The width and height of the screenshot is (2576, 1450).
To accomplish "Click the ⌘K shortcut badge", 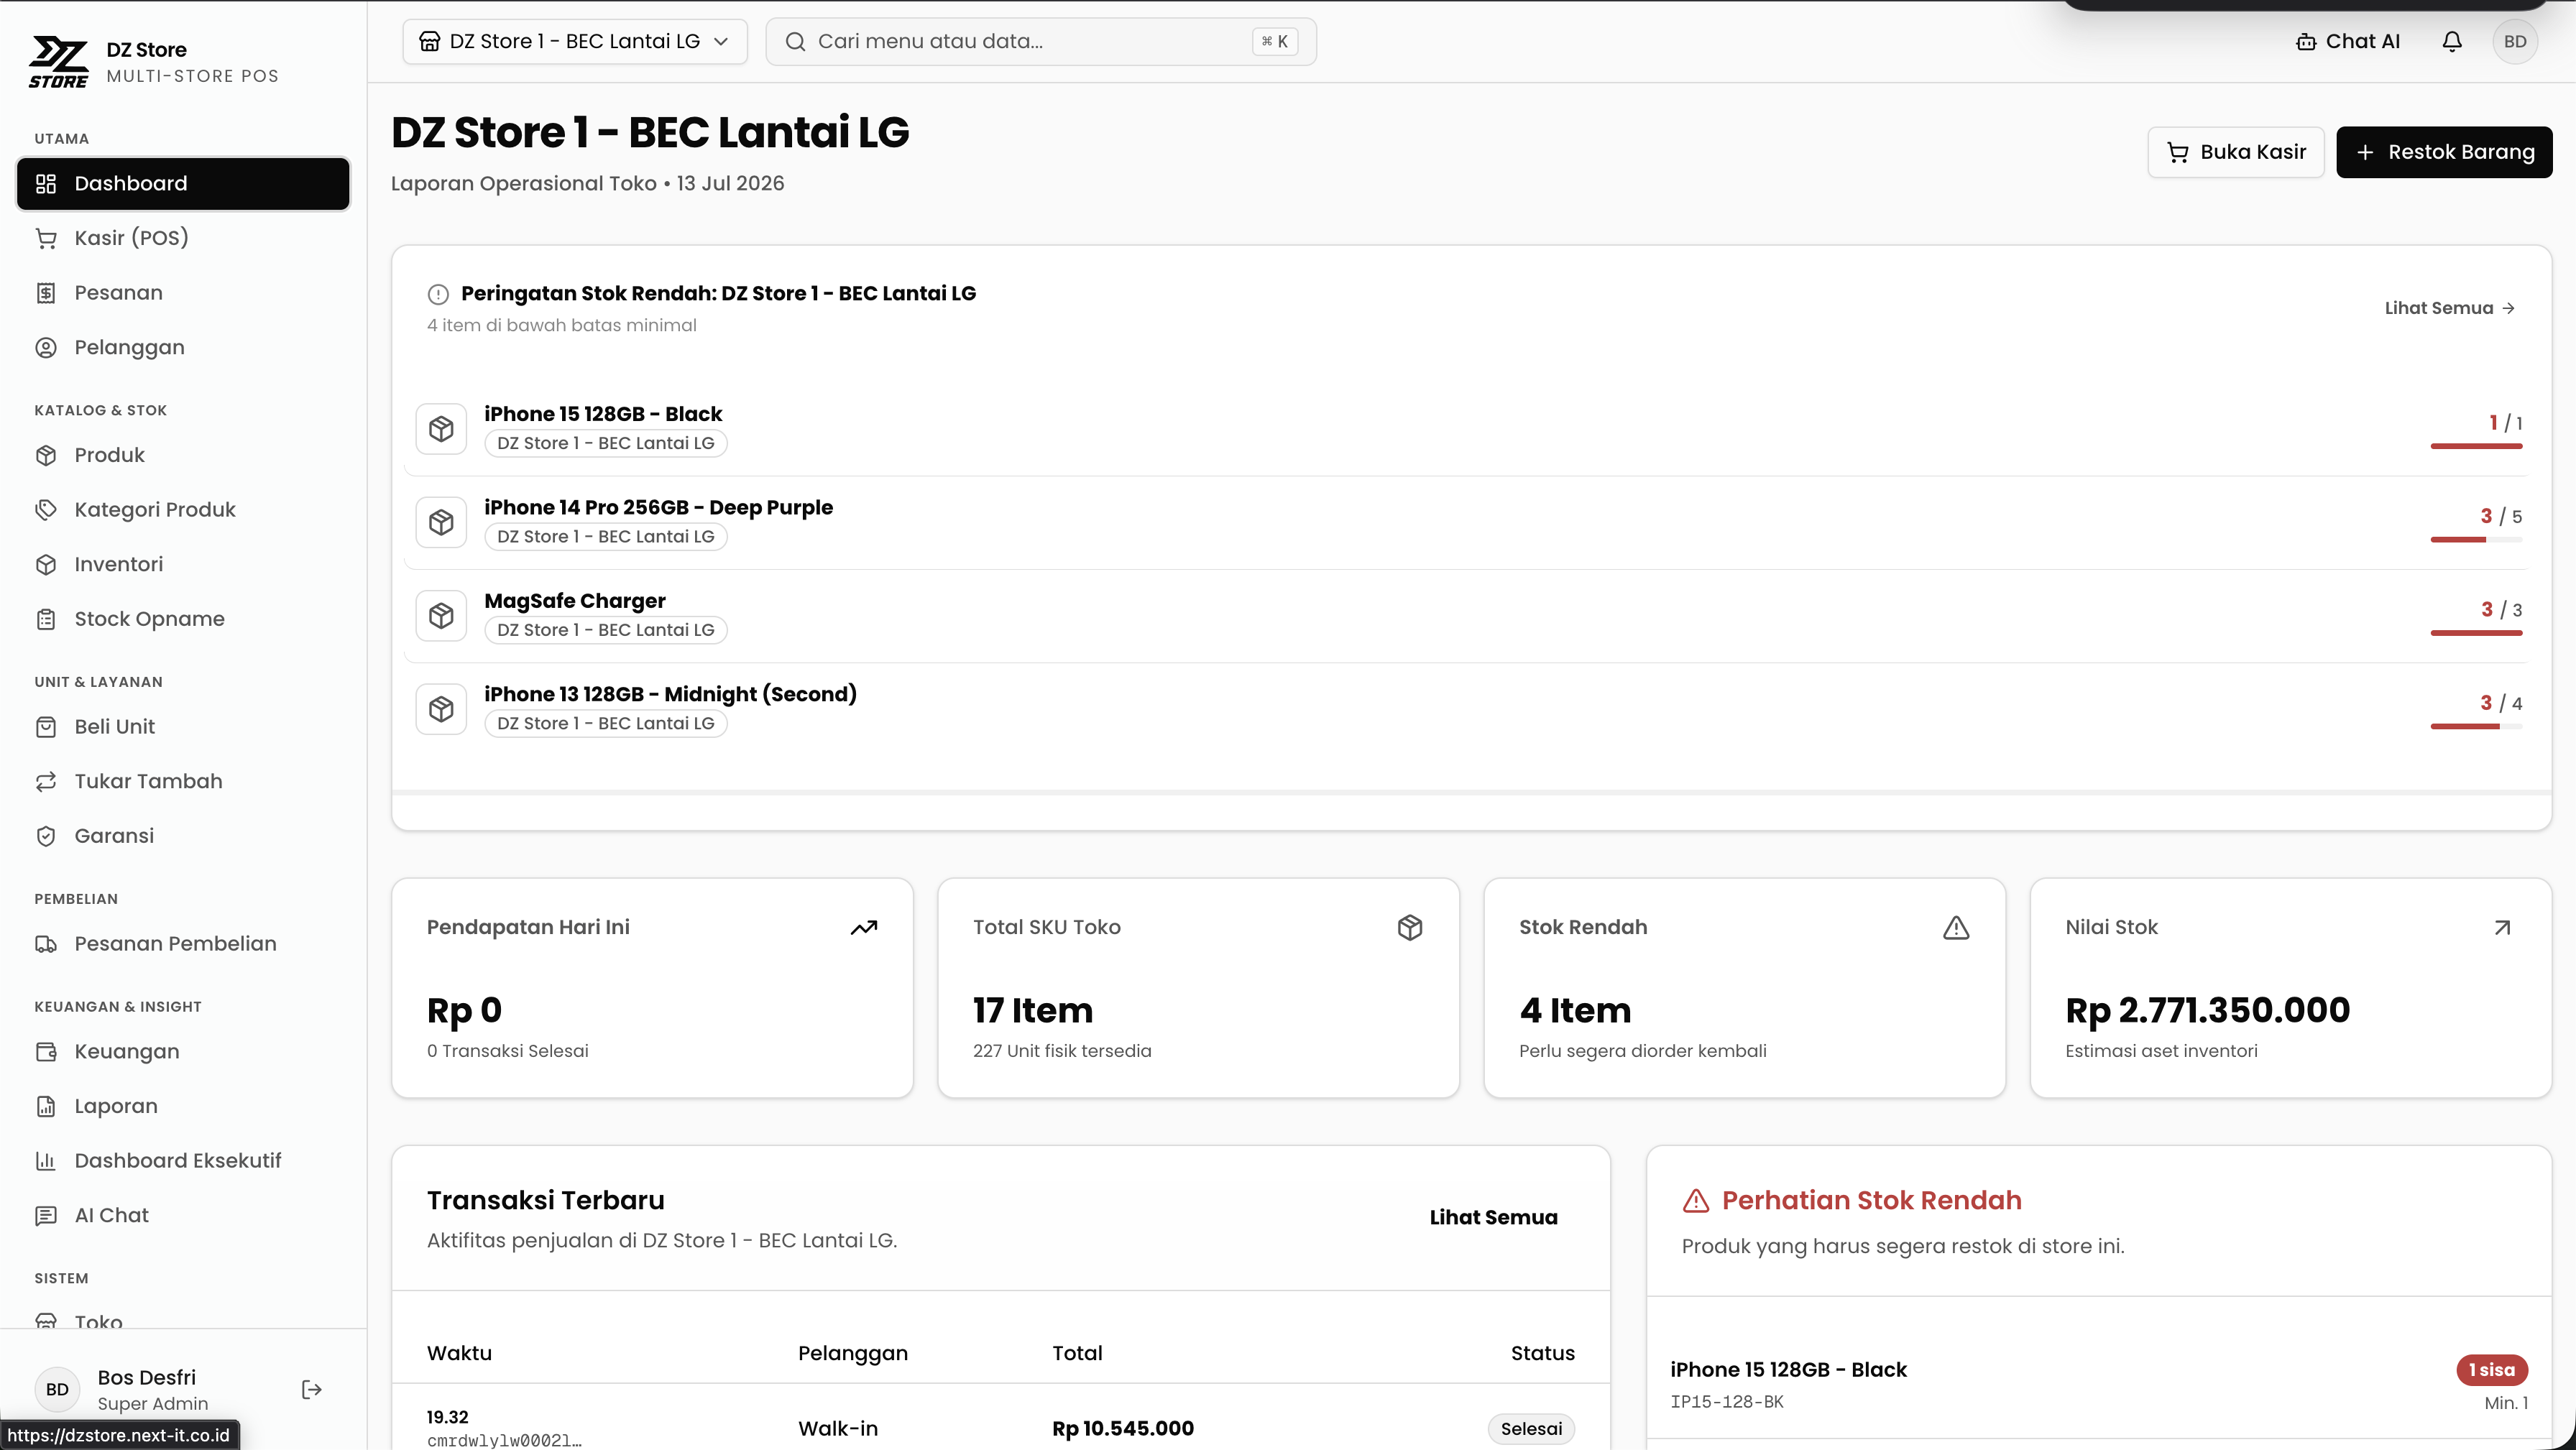I will [1275, 41].
